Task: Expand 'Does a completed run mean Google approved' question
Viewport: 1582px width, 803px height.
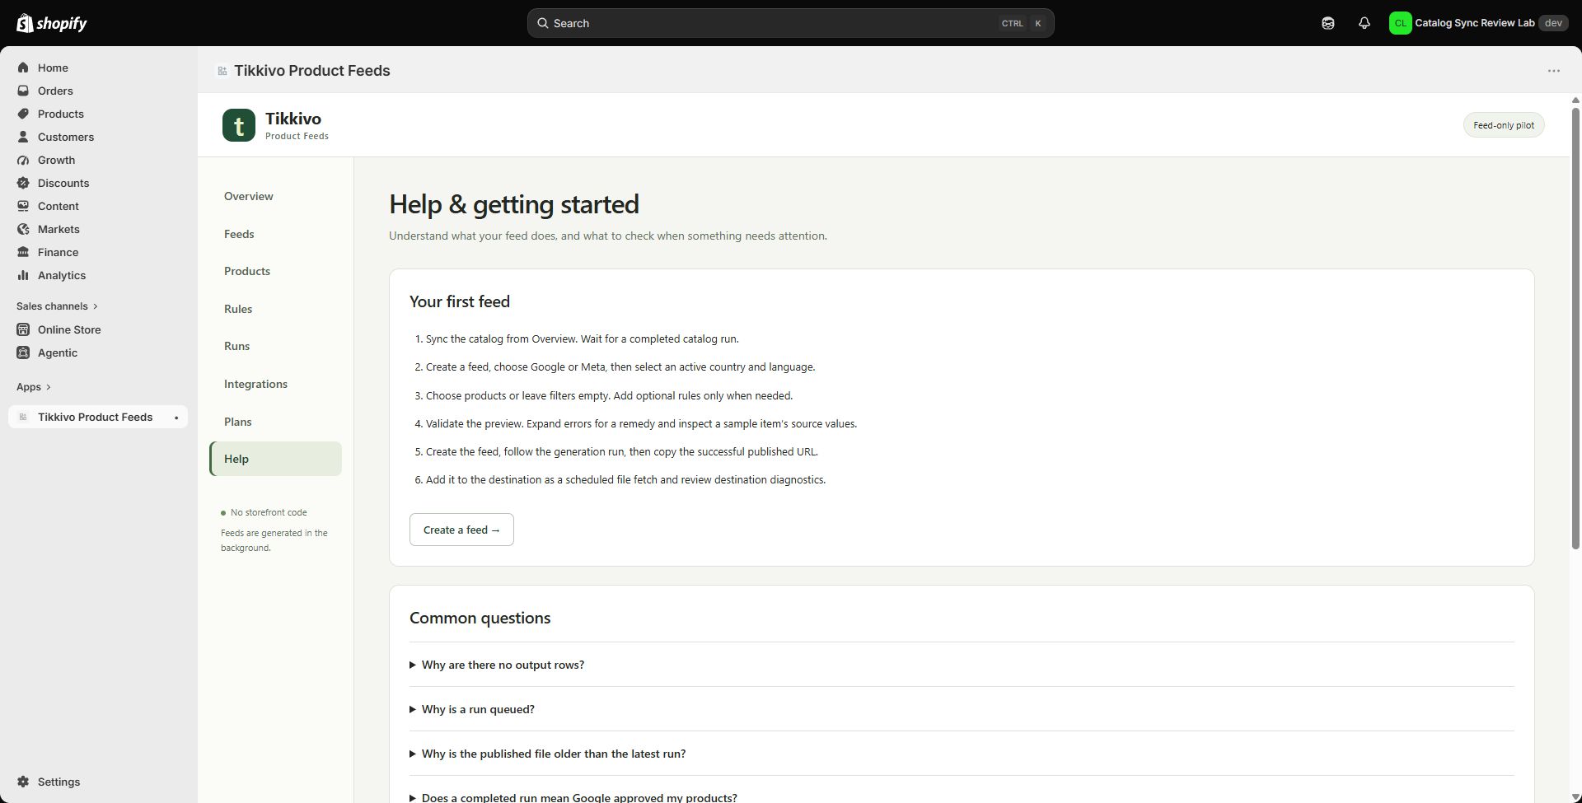Action: click(x=962, y=797)
